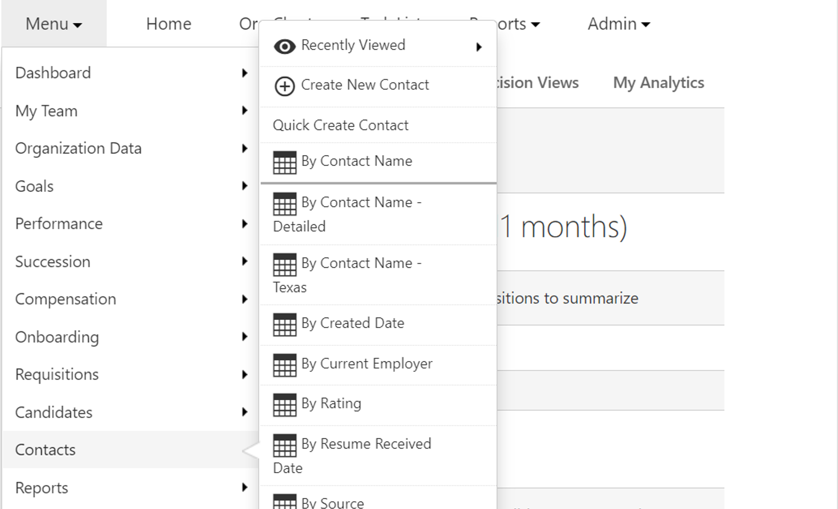Image resolution: width=838 pixels, height=509 pixels.
Task: Select Succession menu entry
Action: point(131,262)
